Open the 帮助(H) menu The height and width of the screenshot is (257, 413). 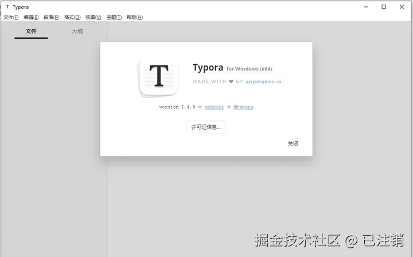tap(135, 17)
